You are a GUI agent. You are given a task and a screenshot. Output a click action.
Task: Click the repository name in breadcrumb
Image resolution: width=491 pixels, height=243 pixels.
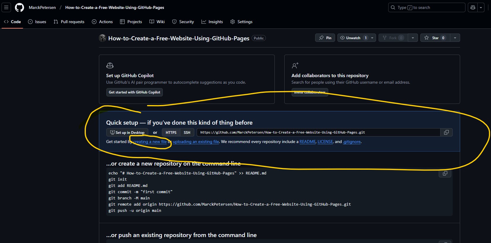pos(115,7)
